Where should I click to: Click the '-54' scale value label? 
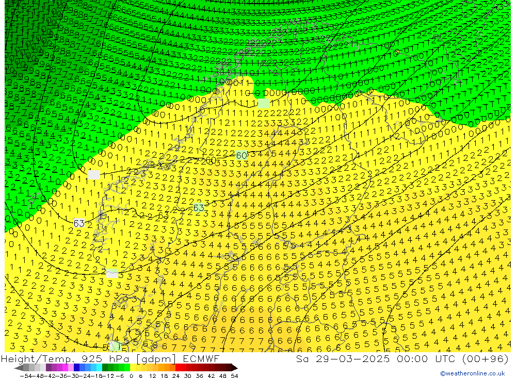pos(26,376)
